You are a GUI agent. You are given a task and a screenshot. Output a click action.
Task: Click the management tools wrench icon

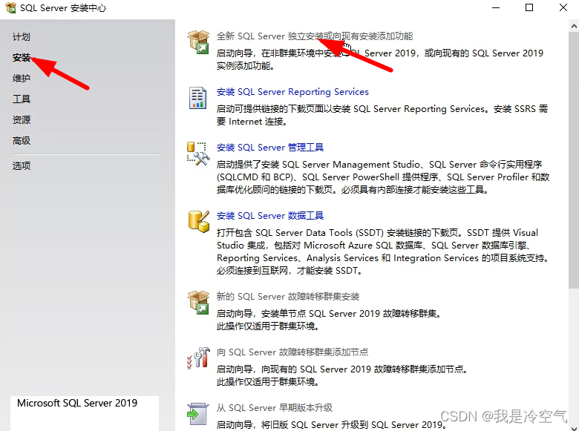(x=198, y=154)
